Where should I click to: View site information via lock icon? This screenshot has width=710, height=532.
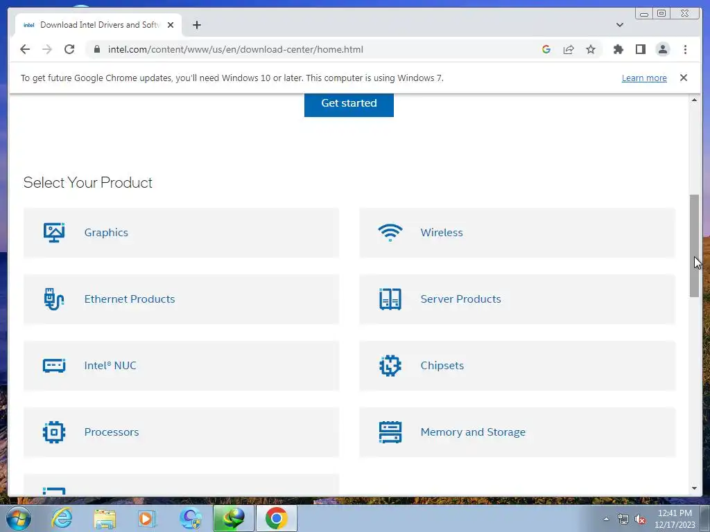pos(97,49)
